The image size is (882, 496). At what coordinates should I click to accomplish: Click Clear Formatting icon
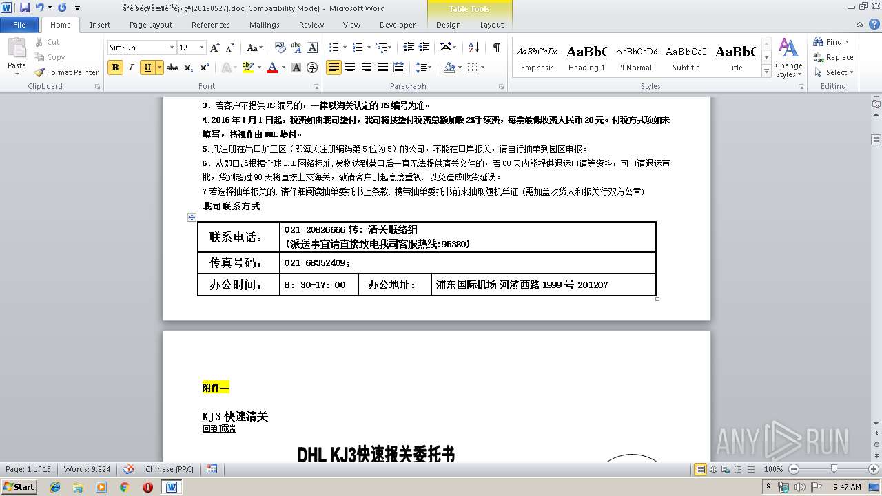280,48
